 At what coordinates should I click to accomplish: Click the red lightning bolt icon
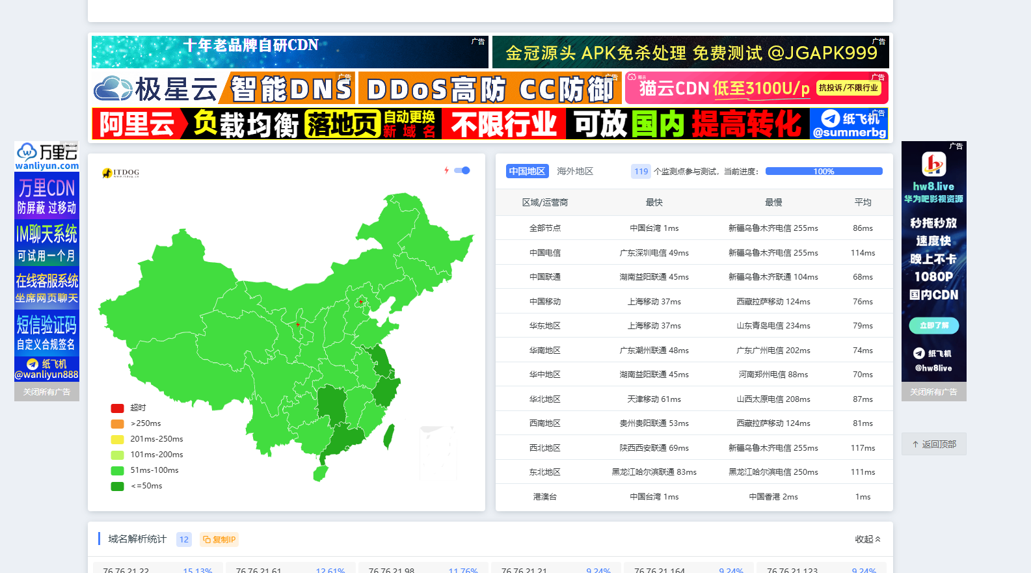click(446, 170)
